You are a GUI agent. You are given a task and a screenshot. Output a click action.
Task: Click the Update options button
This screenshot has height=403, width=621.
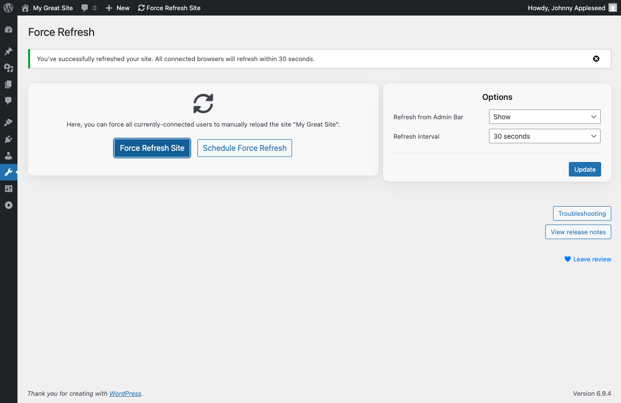[x=585, y=169]
